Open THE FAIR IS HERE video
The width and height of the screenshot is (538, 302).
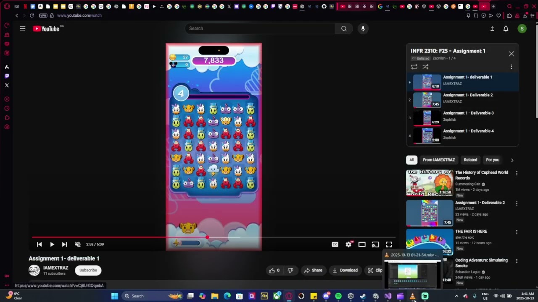[x=471, y=231]
